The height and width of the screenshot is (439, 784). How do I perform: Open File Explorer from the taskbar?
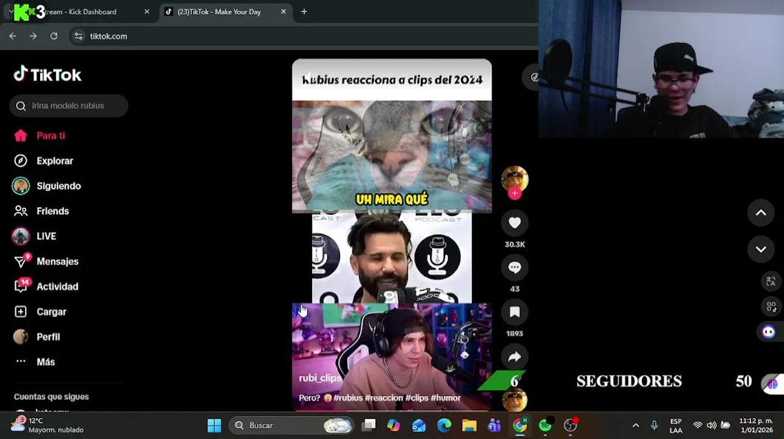[469, 425]
